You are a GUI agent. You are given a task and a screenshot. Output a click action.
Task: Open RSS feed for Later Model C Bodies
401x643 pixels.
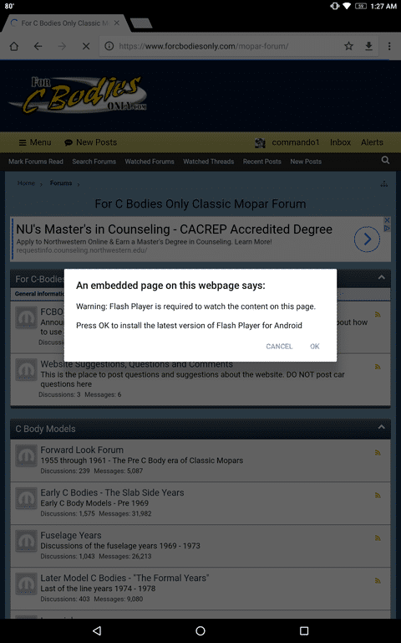pyautogui.click(x=378, y=581)
